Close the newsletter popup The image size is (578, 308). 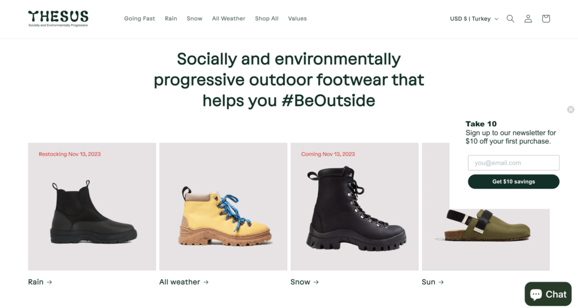(x=571, y=110)
